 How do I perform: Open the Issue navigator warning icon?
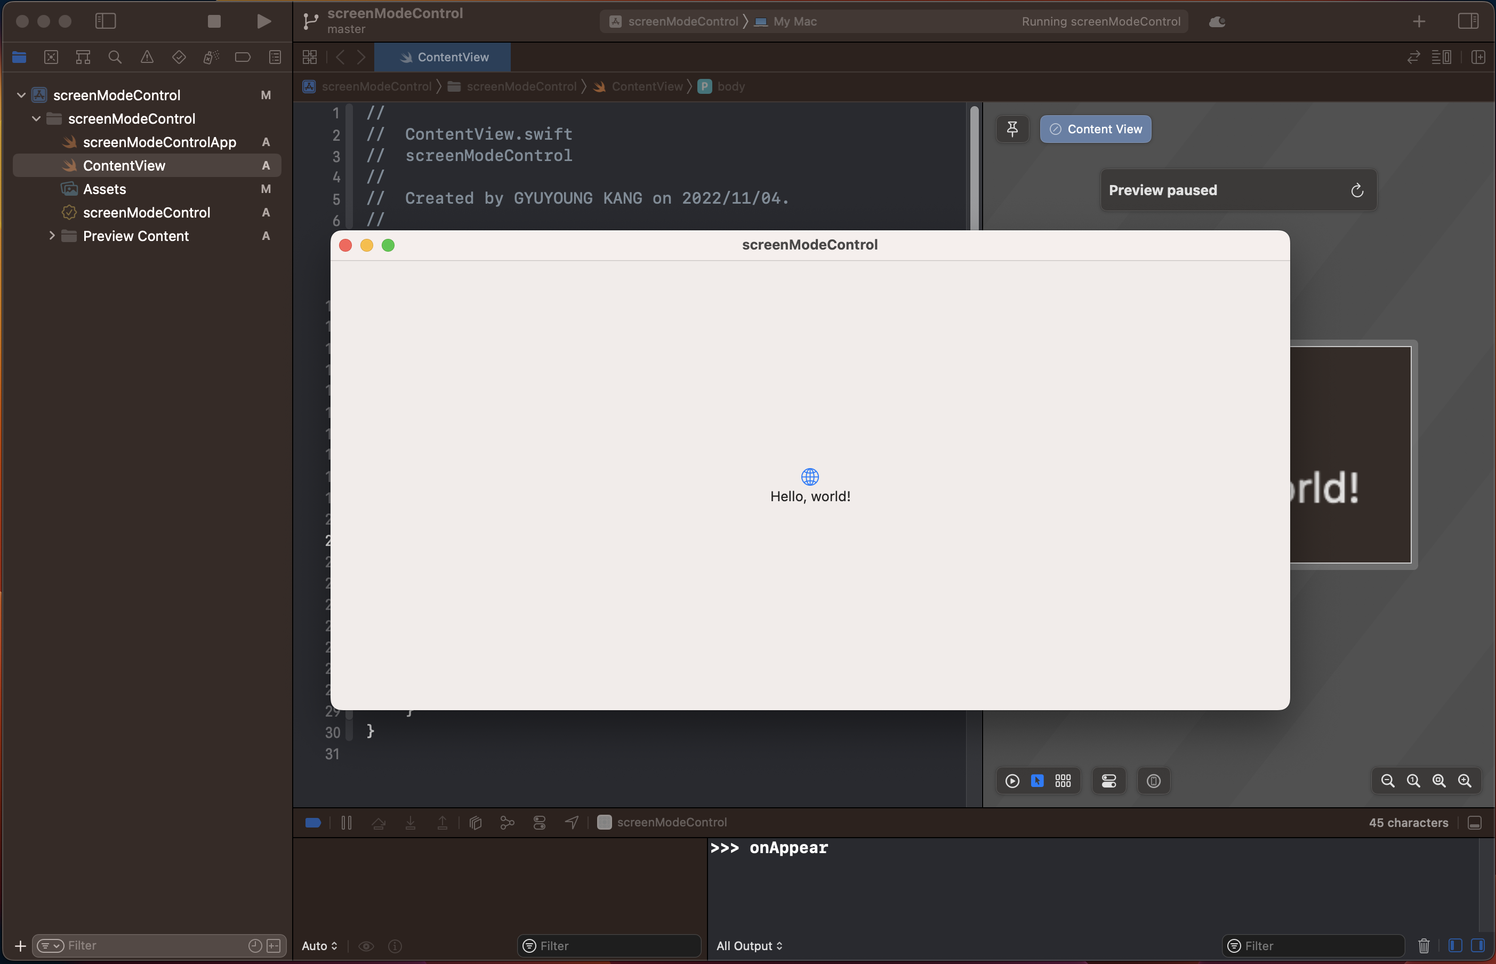(x=147, y=58)
